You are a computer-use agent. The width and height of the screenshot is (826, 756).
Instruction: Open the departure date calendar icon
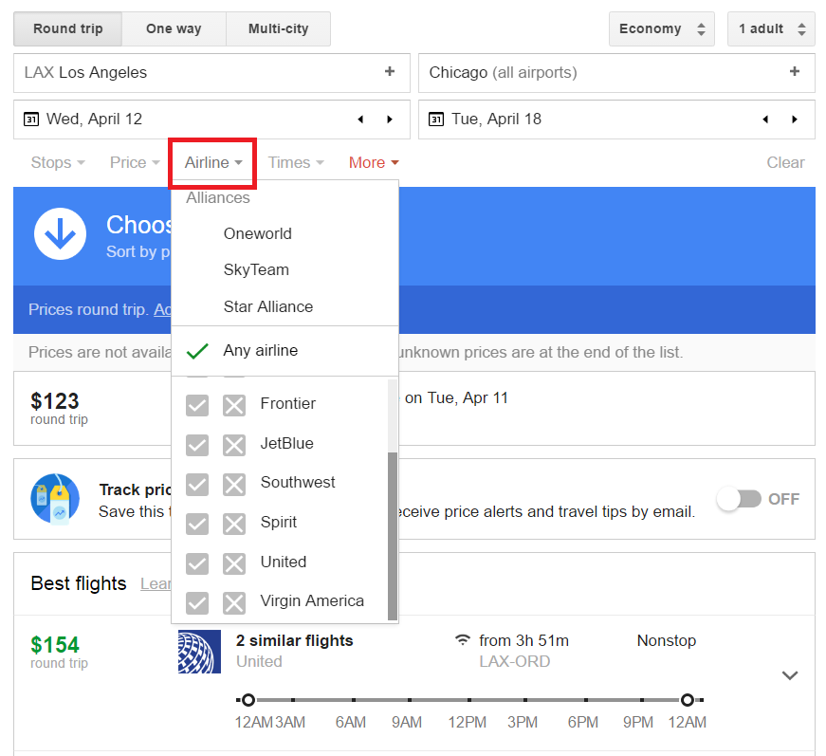pyautogui.click(x=31, y=120)
